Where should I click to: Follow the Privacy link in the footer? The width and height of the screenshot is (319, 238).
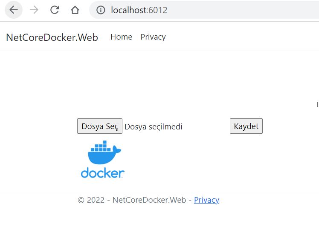click(x=206, y=200)
